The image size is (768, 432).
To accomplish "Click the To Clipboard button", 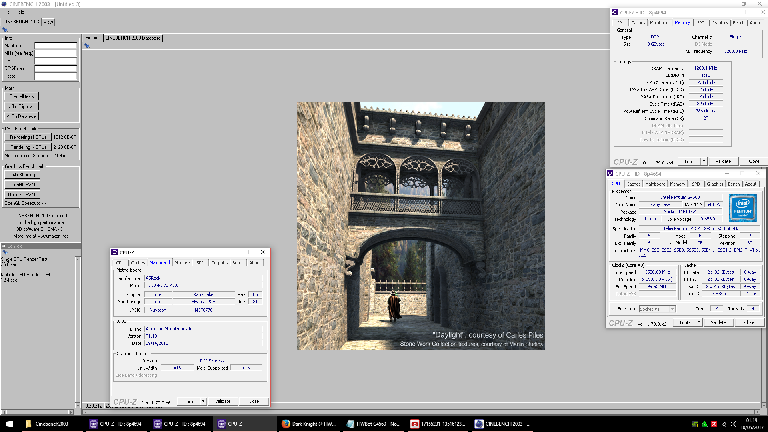I will tap(22, 106).
